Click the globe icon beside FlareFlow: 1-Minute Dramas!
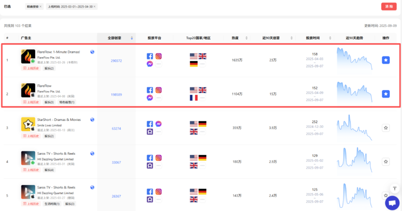The image size is (402, 211). [x=92, y=52]
